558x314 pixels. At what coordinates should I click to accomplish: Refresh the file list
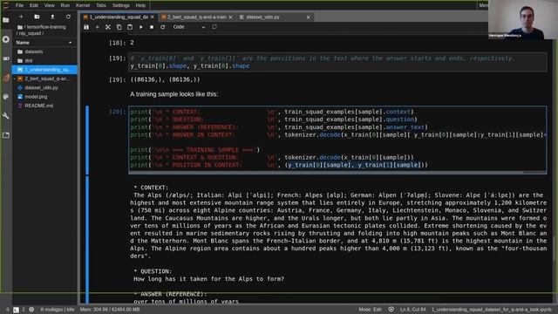pyautogui.click(x=68, y=17)
